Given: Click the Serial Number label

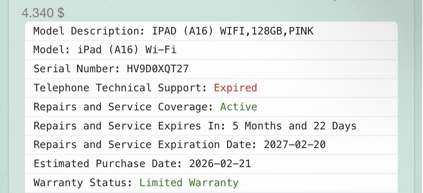Looking at the screenshot, I should [77, 69].
